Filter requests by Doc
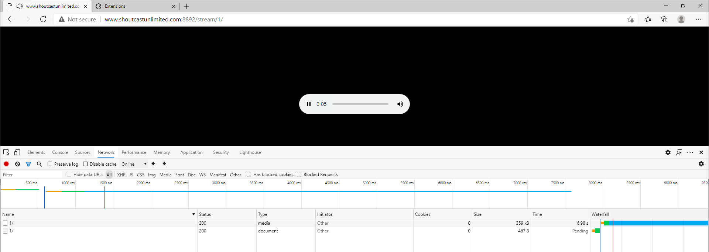This screenshot has width=709, height=252. (192, 175)
